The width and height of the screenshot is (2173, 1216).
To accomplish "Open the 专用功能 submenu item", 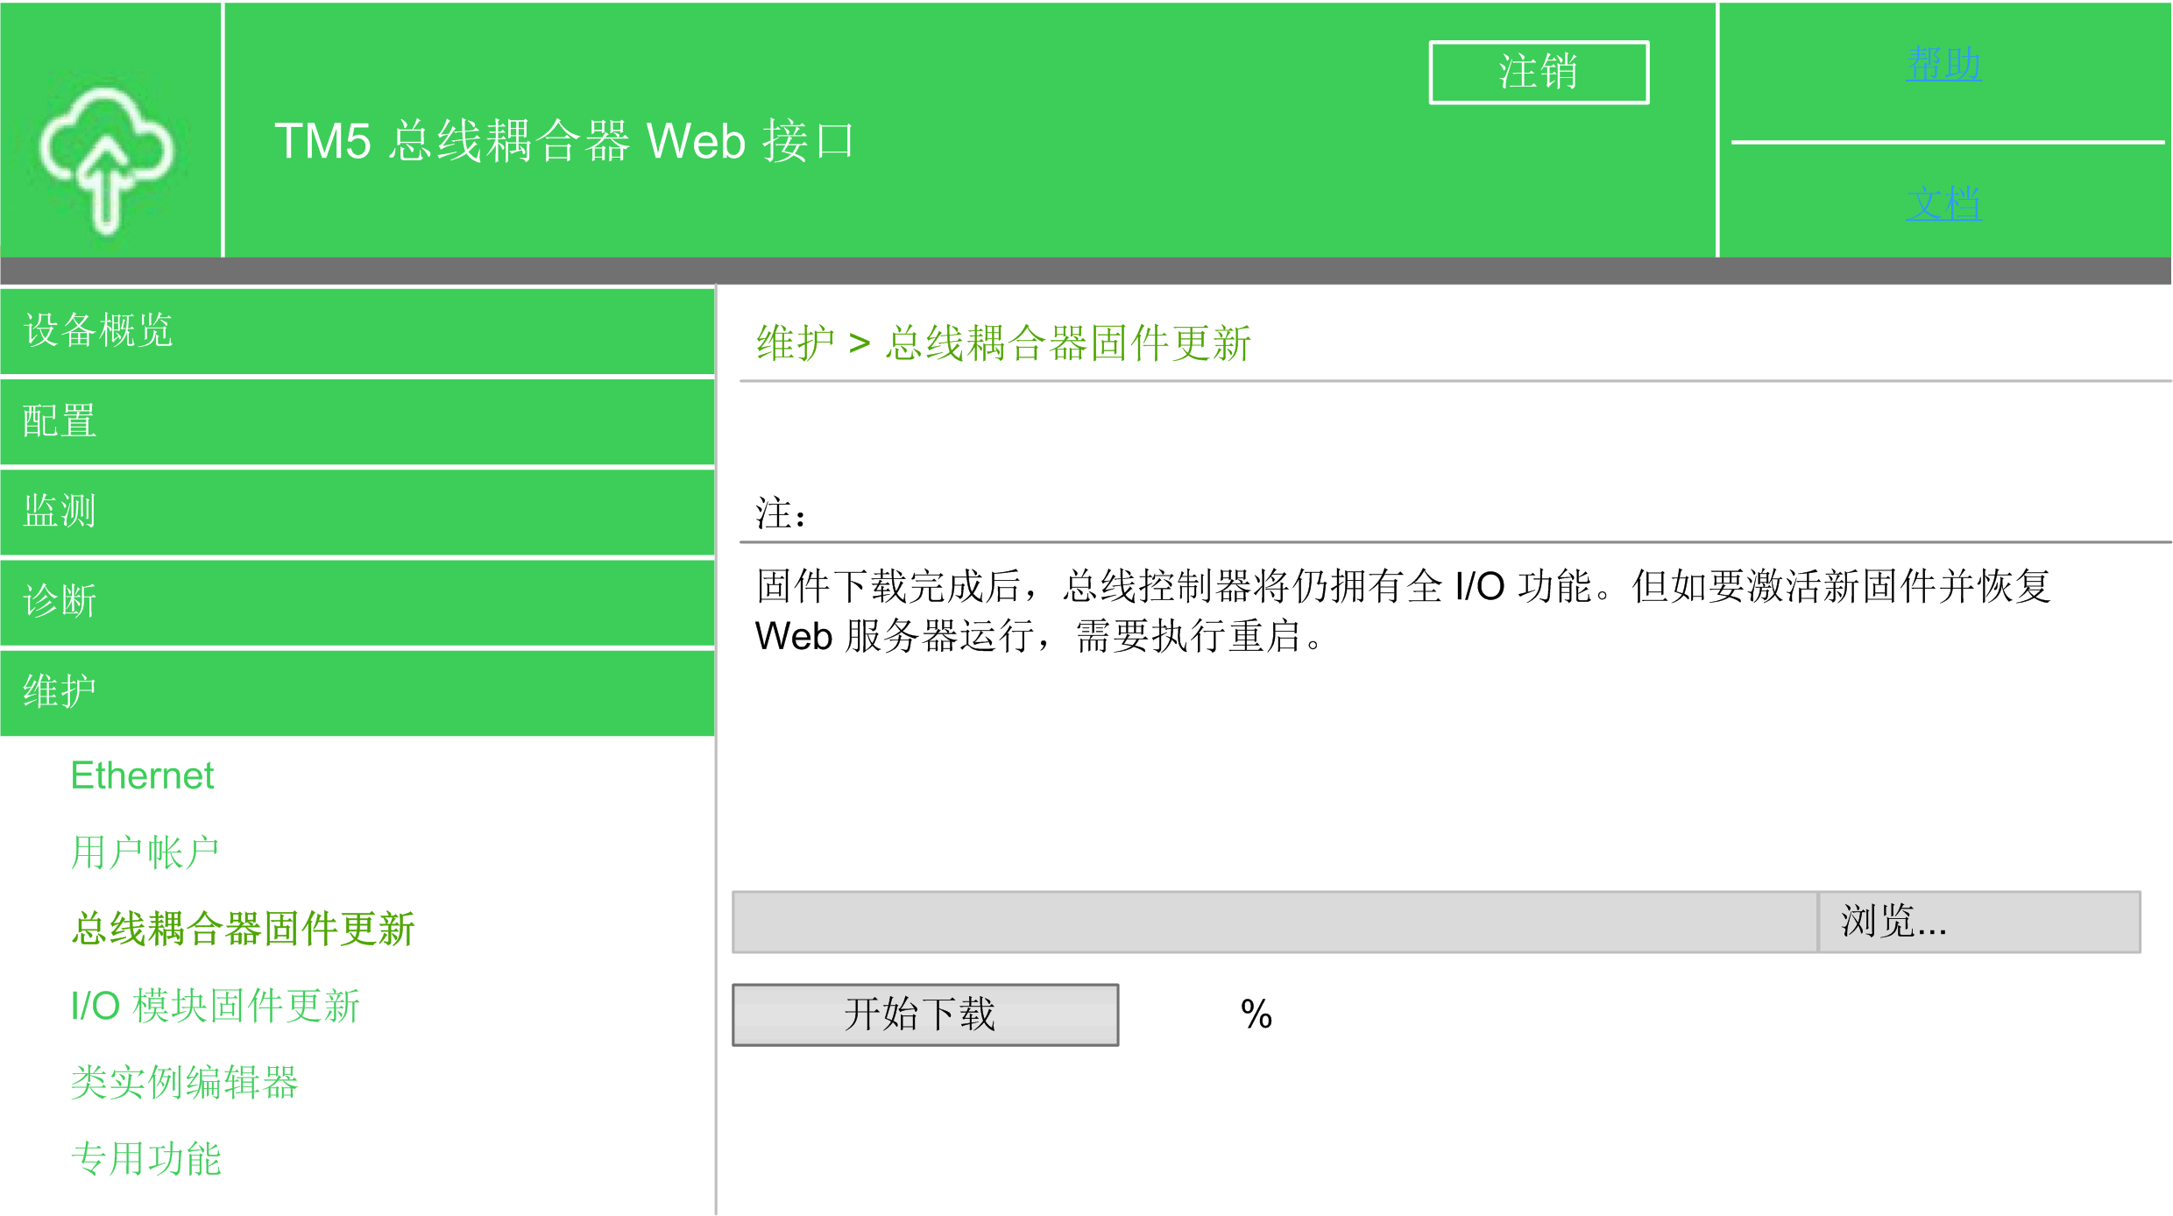I will click(x=145, y=1158).
